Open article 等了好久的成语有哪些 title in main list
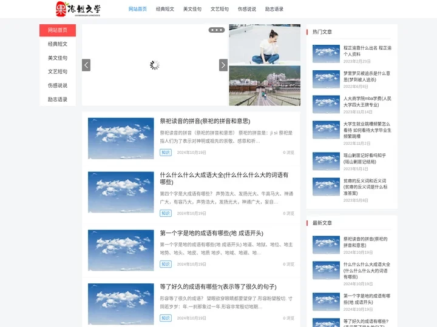Image resolution: width=437 pixels, height=327 pixels. pos(218,286)
